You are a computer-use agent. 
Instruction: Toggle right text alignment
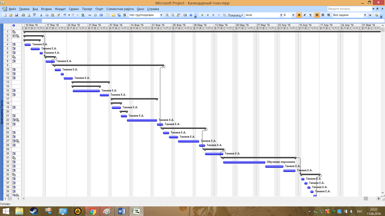[328, 15]
